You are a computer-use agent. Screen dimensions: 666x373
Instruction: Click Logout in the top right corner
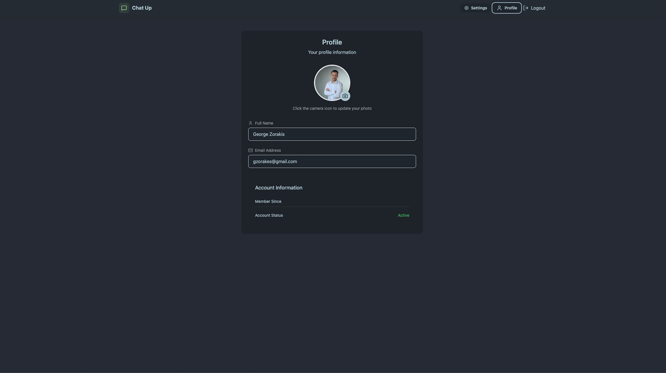point(538,8)
